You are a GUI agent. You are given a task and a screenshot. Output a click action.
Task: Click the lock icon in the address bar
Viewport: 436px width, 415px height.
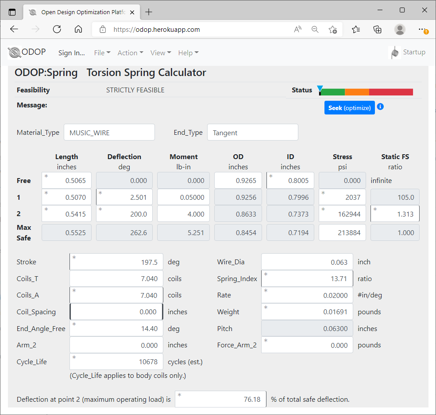[x=103, y=29]
